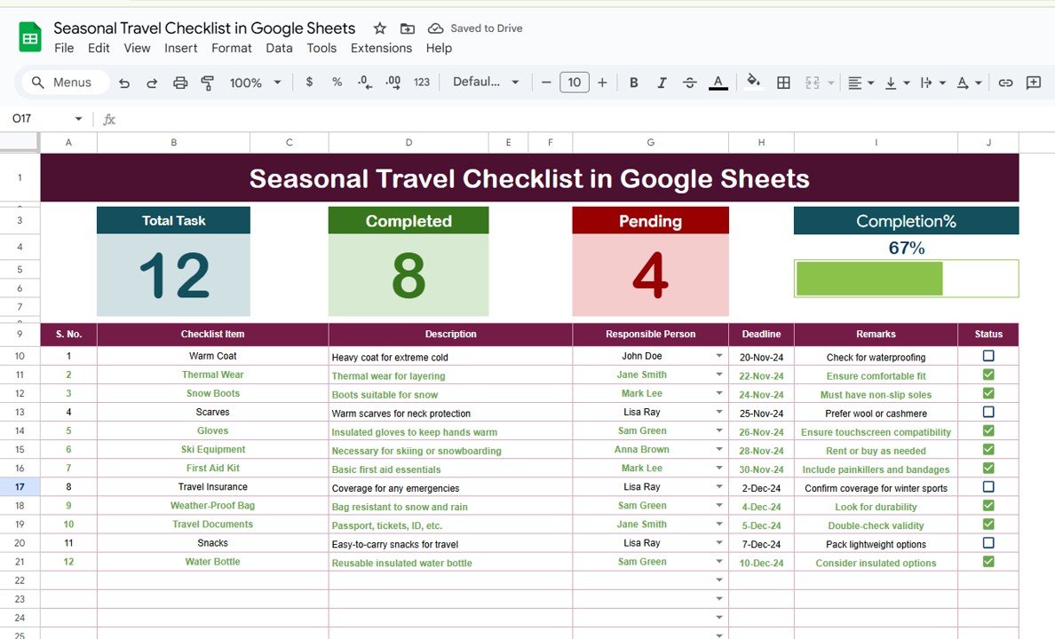Increase font size with plus button
This screenshot has width=1055, height=639.
(602, 82)
